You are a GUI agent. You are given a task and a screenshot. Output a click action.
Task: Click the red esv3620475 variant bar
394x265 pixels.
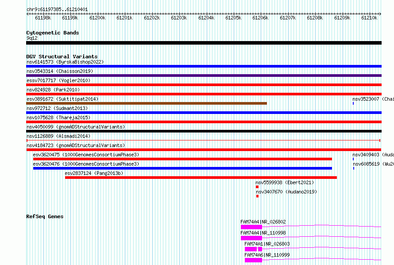(x=182, y=159)
